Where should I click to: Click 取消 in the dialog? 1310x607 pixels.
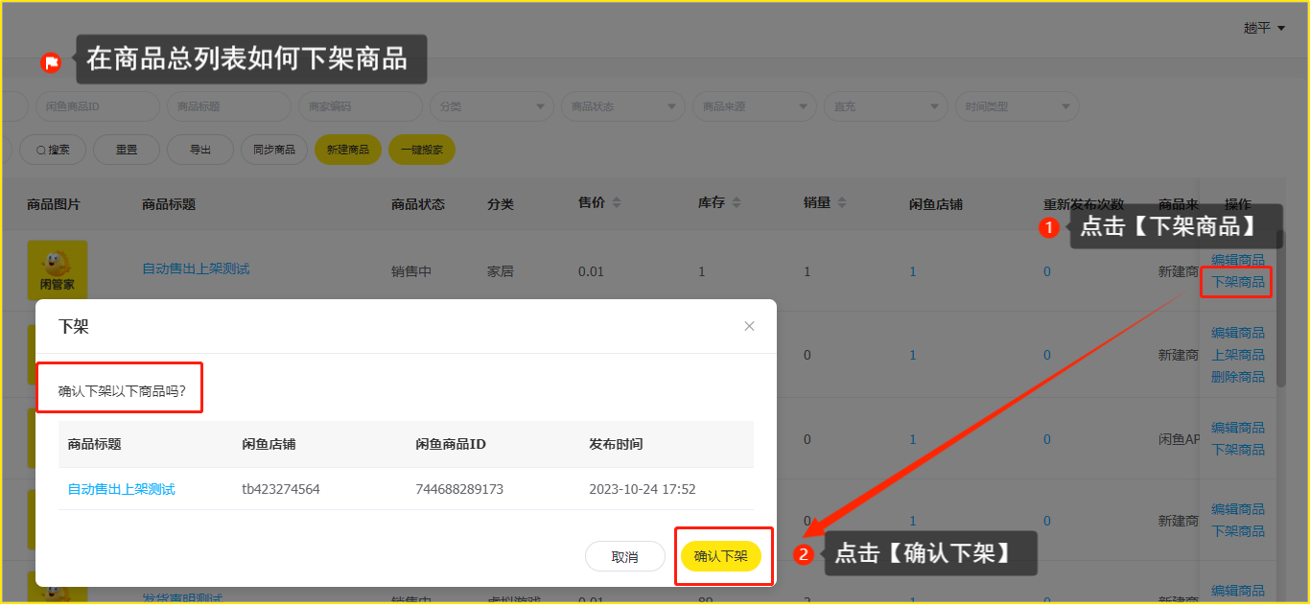pos(624,556)
